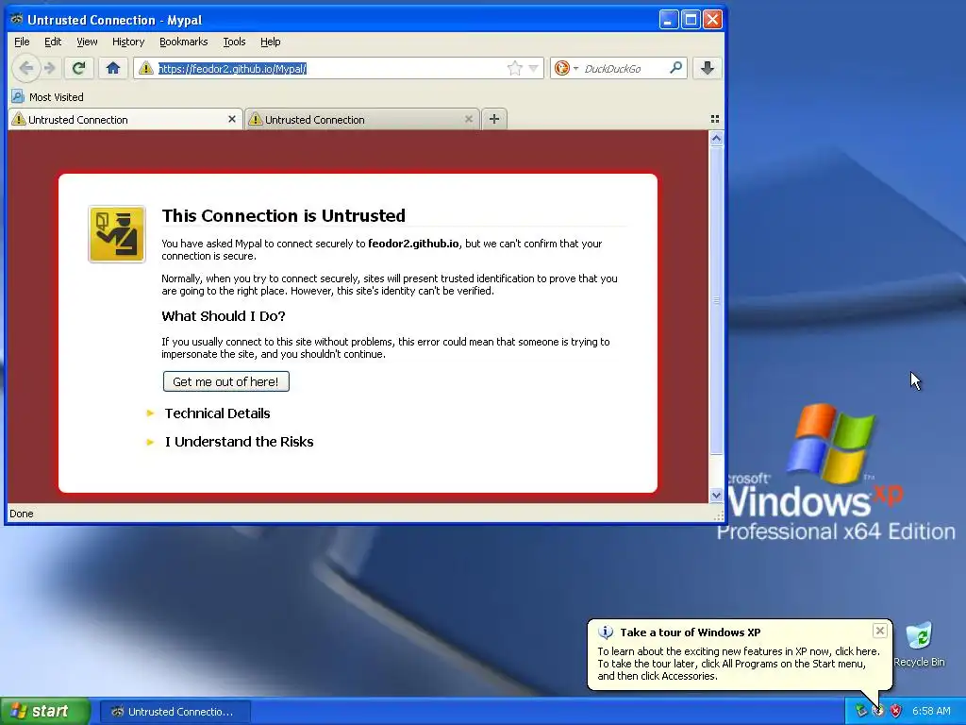Close the Take a tour balloon
Screen dimensions: 966x725
(880, 630)
